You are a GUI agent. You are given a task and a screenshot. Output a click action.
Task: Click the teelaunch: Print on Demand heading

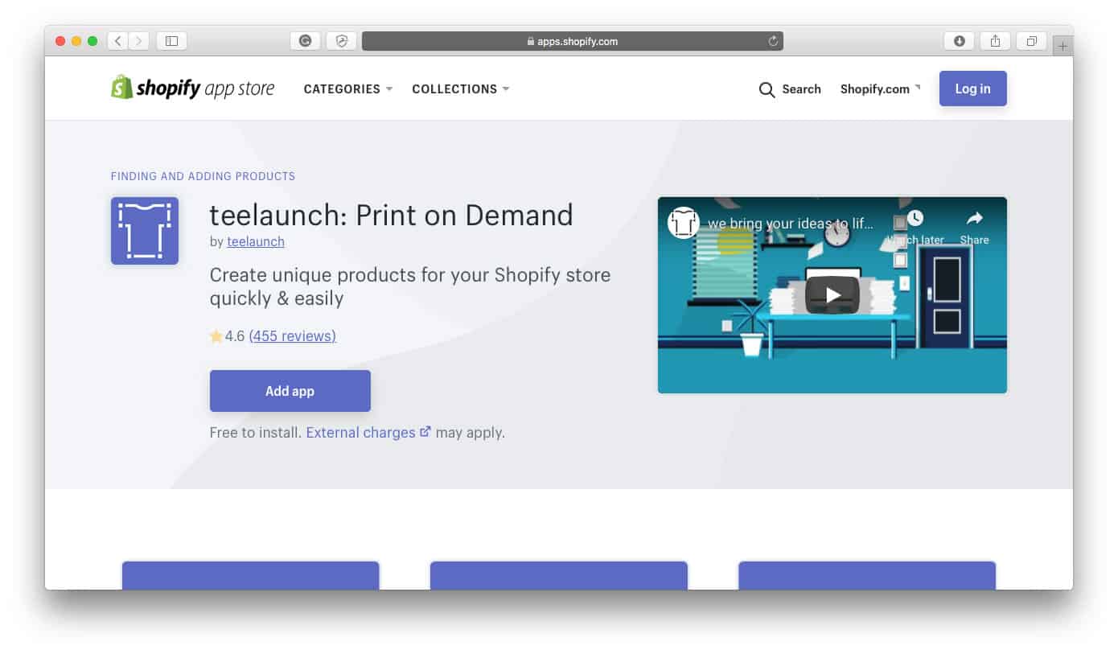coord(391,216)
